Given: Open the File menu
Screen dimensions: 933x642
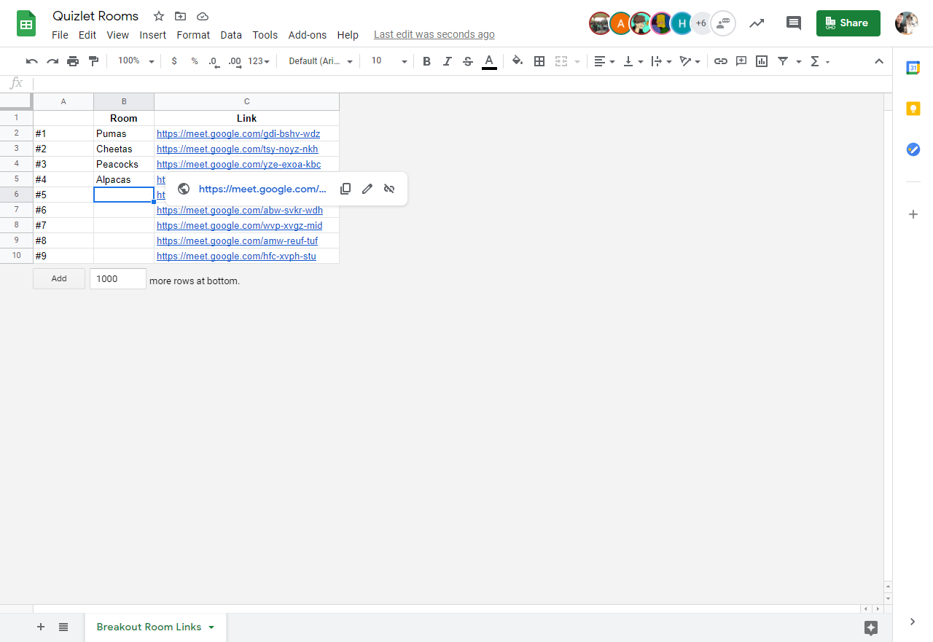Looking at the screenshot, I should tap(60, 35).
